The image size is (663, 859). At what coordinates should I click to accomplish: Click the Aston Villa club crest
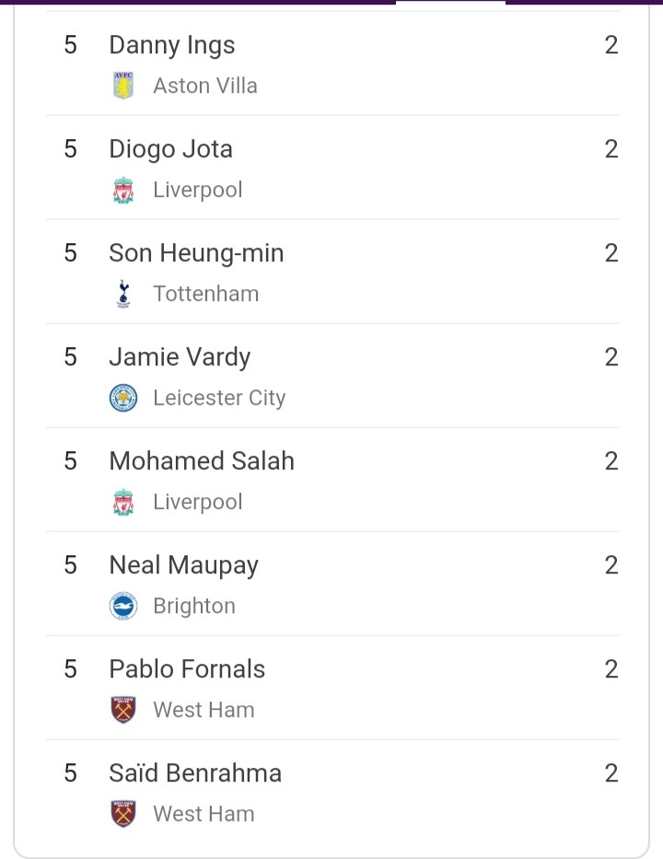[x=123, y=86]
